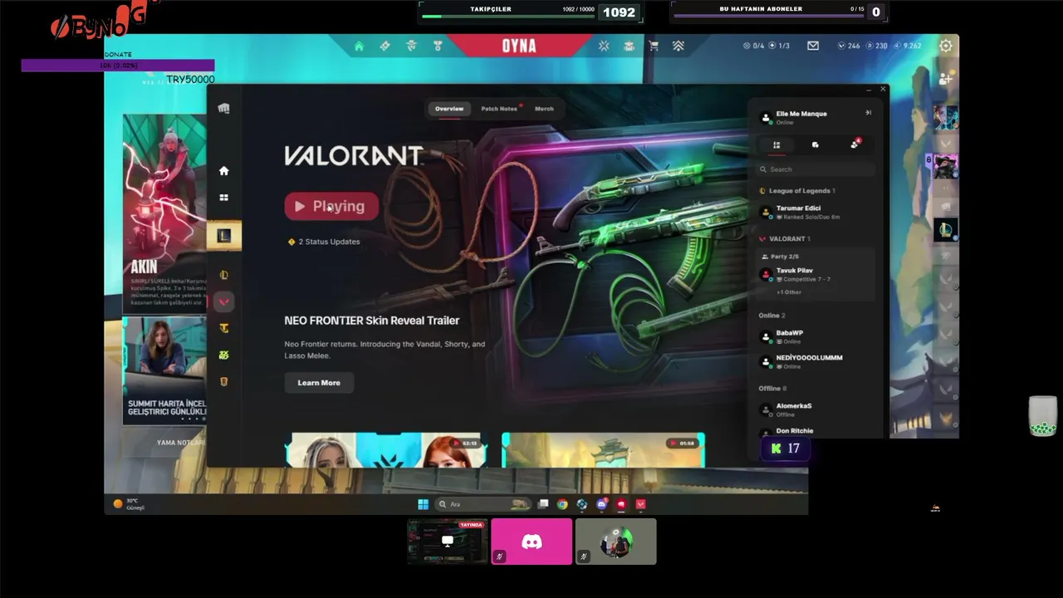Open the green 2XKO game icon in sidebar

coord(223,355)
